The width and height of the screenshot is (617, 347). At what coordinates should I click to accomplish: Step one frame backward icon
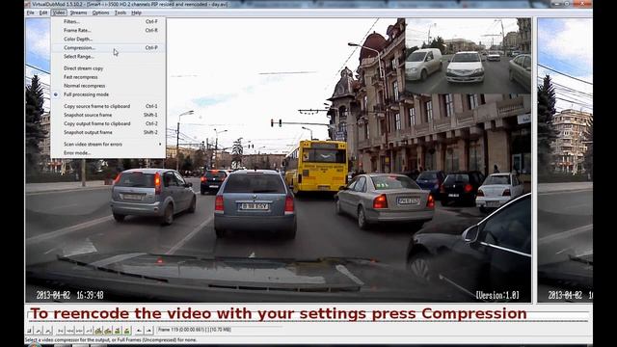pos(69,331)
